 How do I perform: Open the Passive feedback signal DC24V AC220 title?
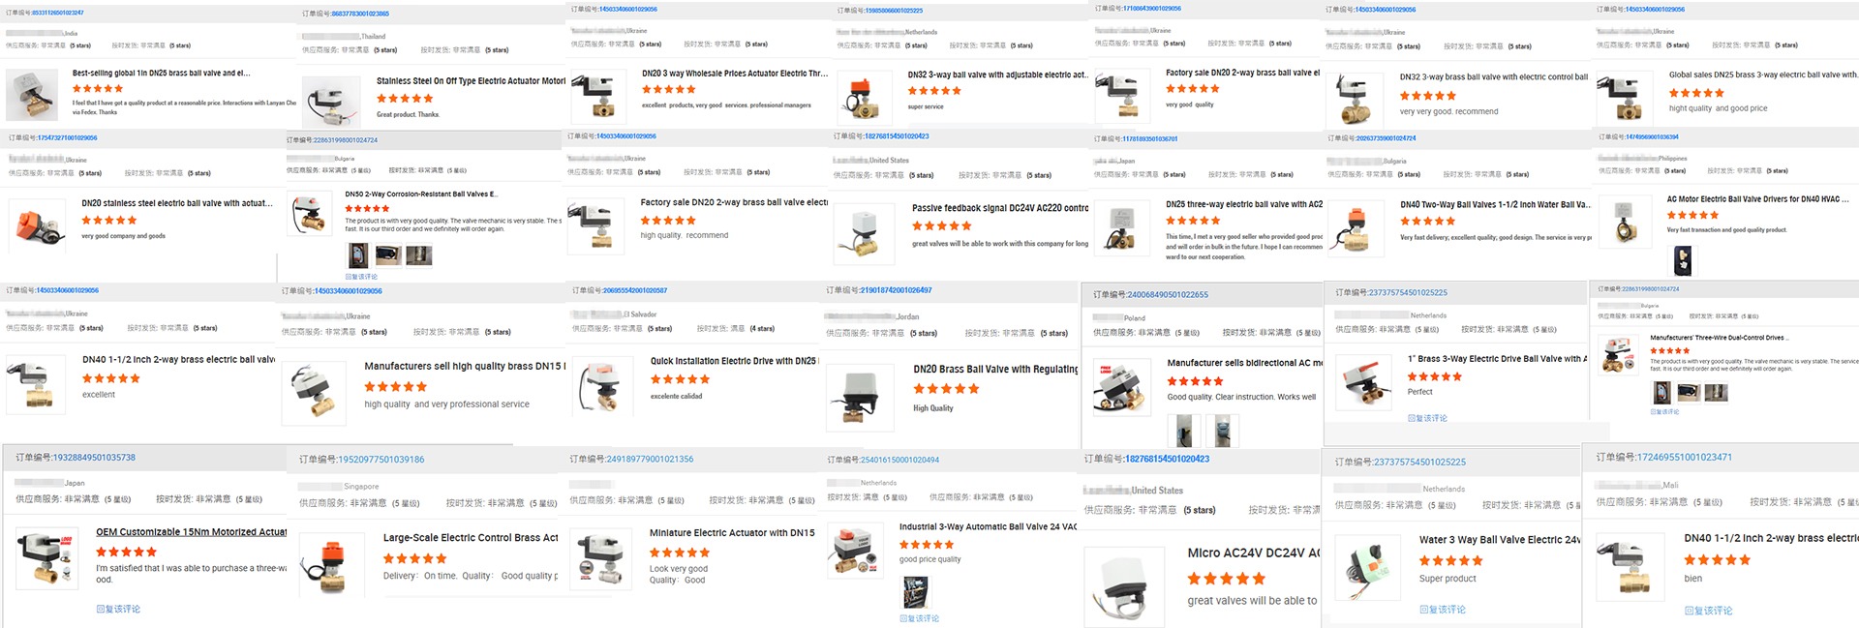[x=1000, y=208]
